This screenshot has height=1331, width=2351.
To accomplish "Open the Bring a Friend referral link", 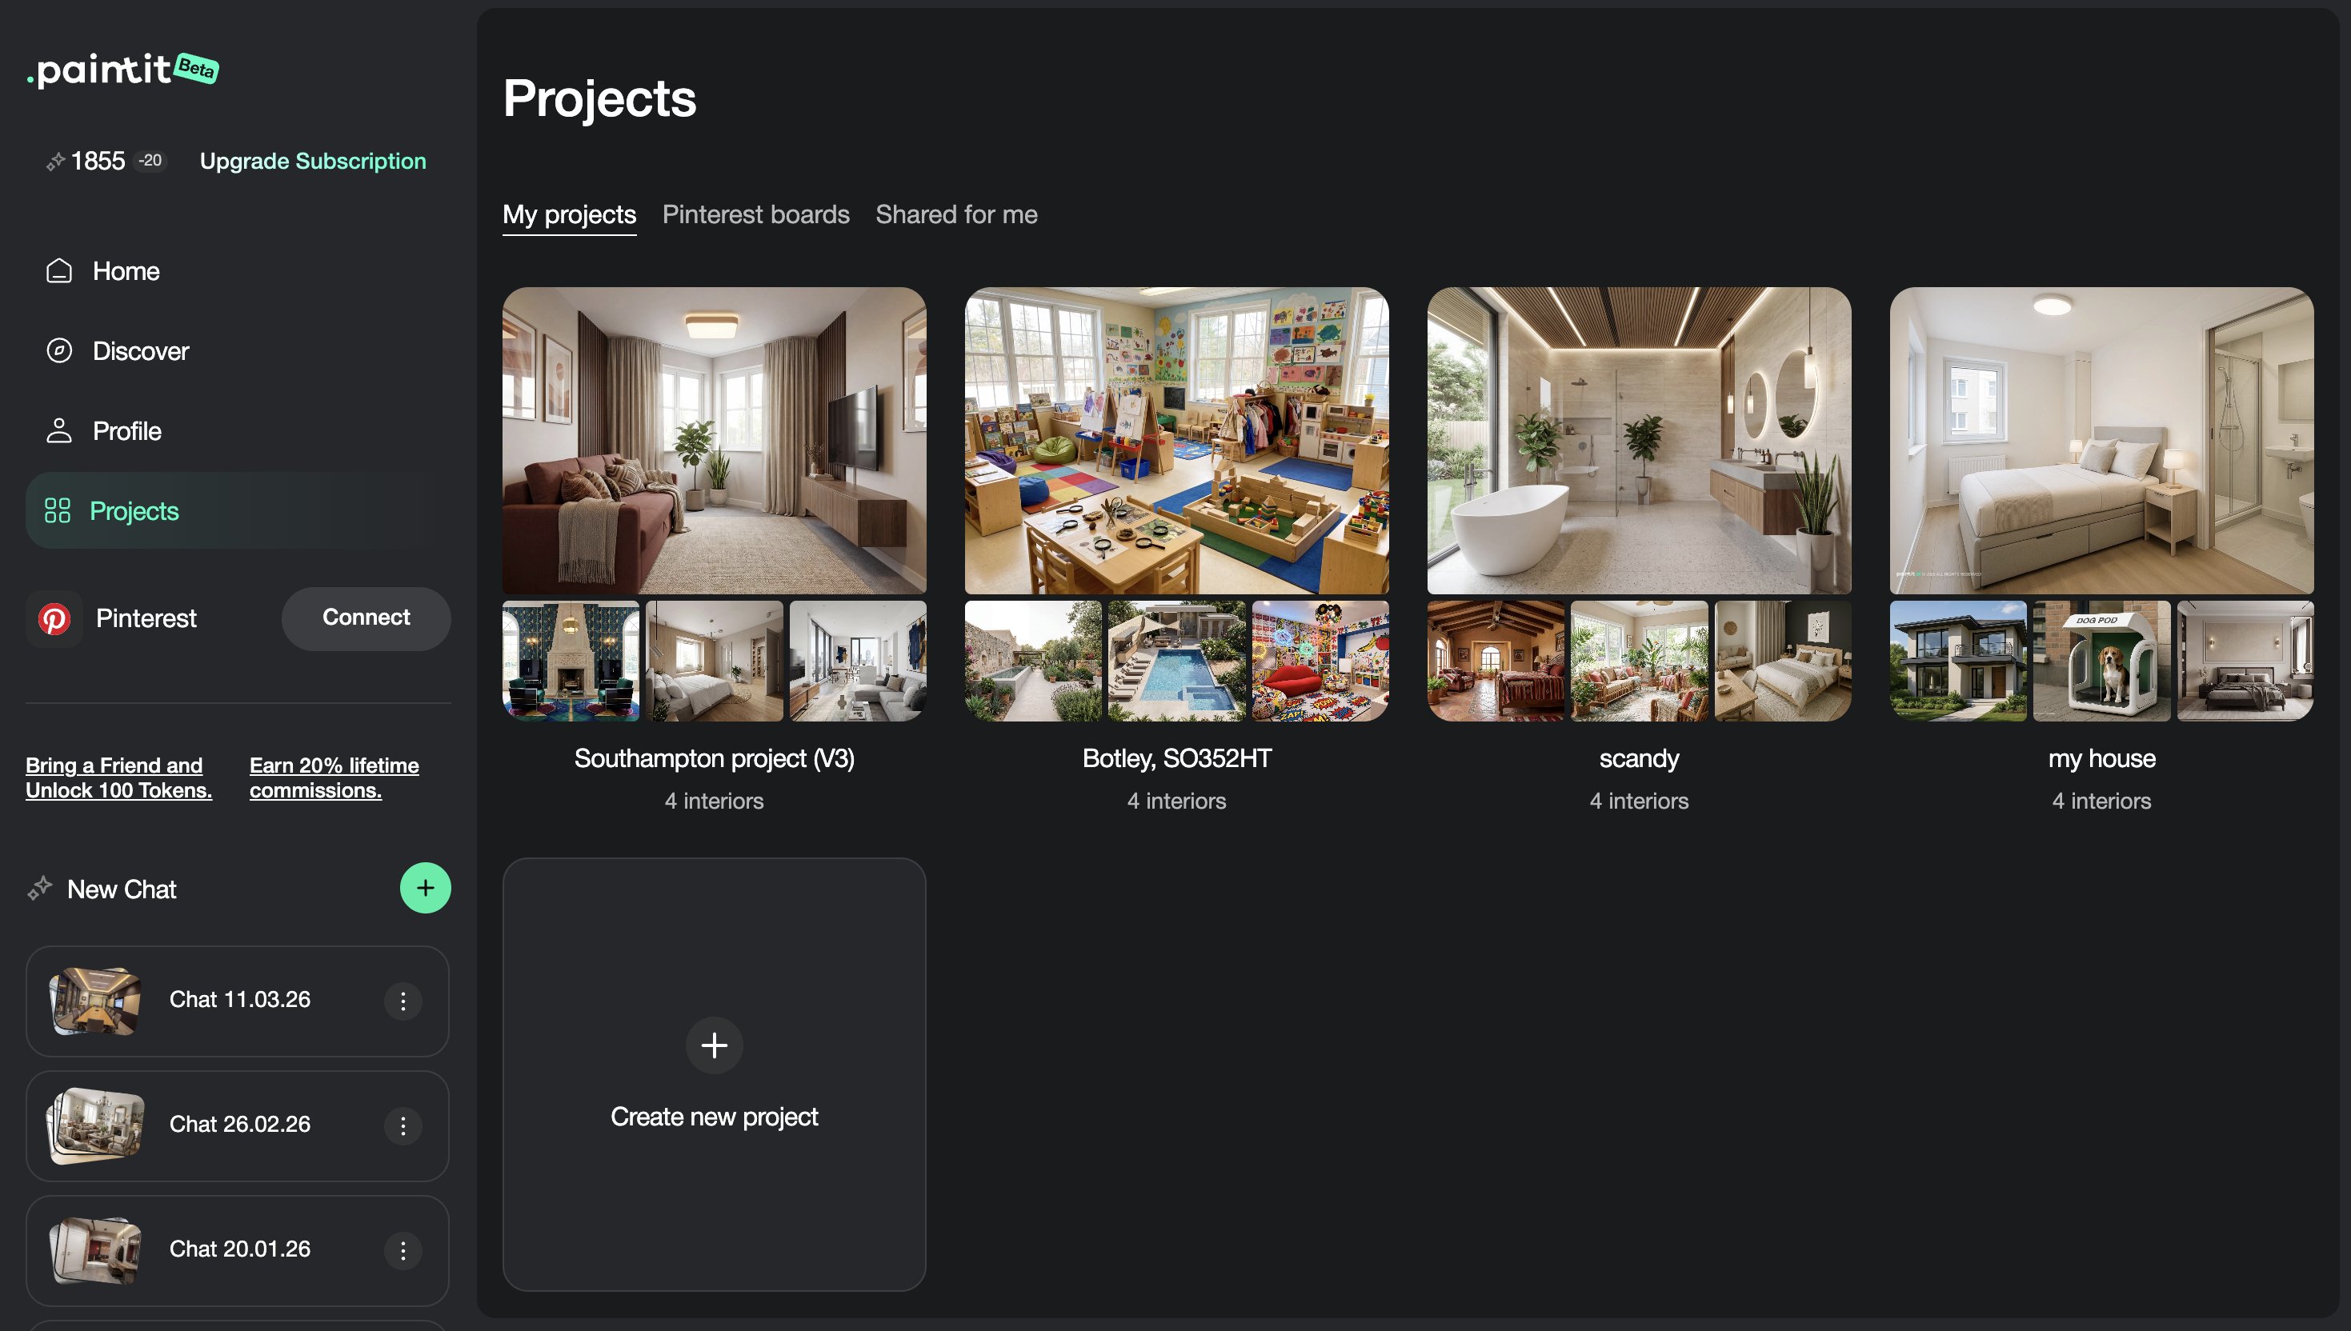I will coord(118,777).
